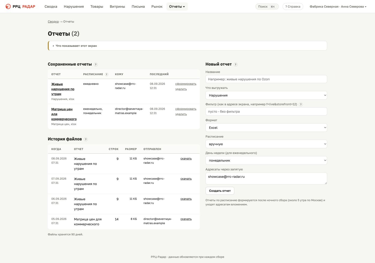Go to Рынок in navigation

point(157,6)
